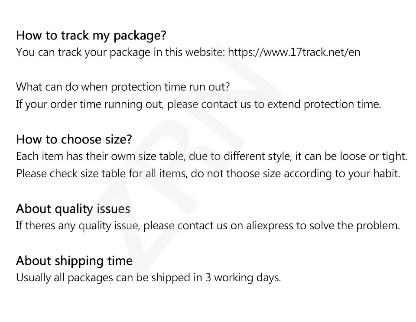Select the 'How to choose size?' heading
This screenshot has height=322, width=416.
74,140
